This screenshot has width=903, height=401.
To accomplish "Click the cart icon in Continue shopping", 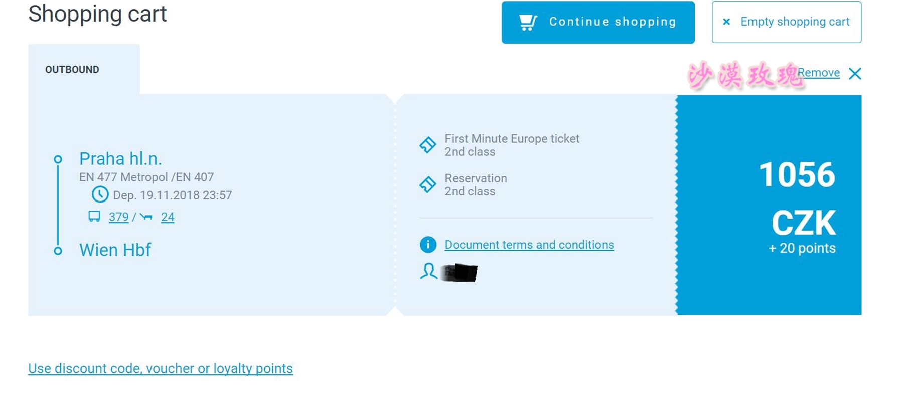I will (x=528, y=22).
